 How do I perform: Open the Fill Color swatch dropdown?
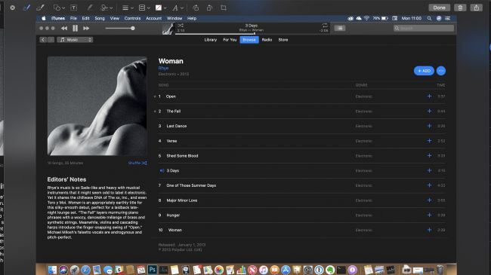tap(161, 8)
